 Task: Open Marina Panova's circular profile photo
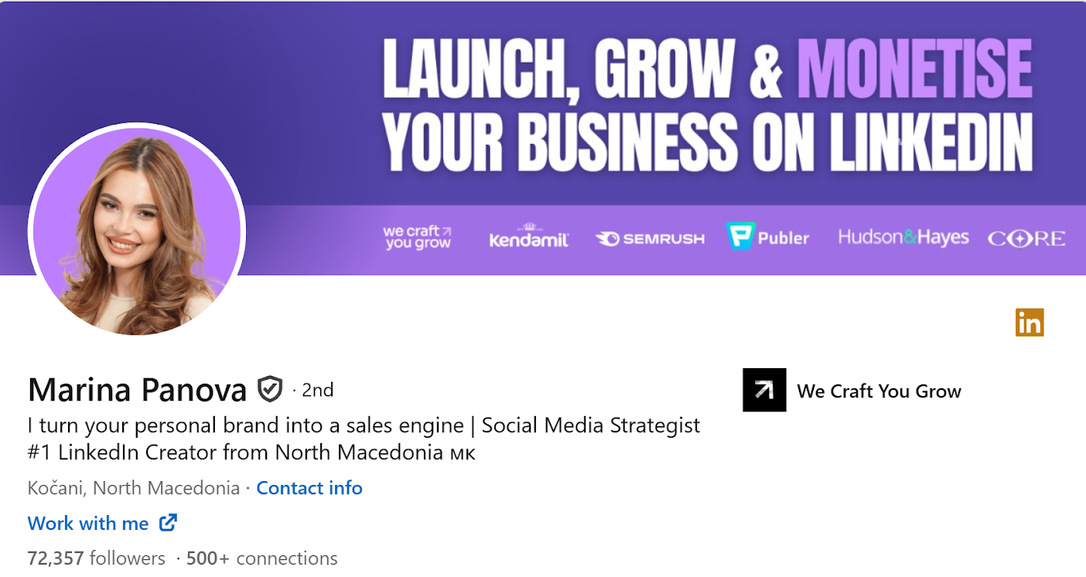coord(137,232)
